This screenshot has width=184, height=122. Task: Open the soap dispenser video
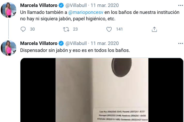pos(102,90)
